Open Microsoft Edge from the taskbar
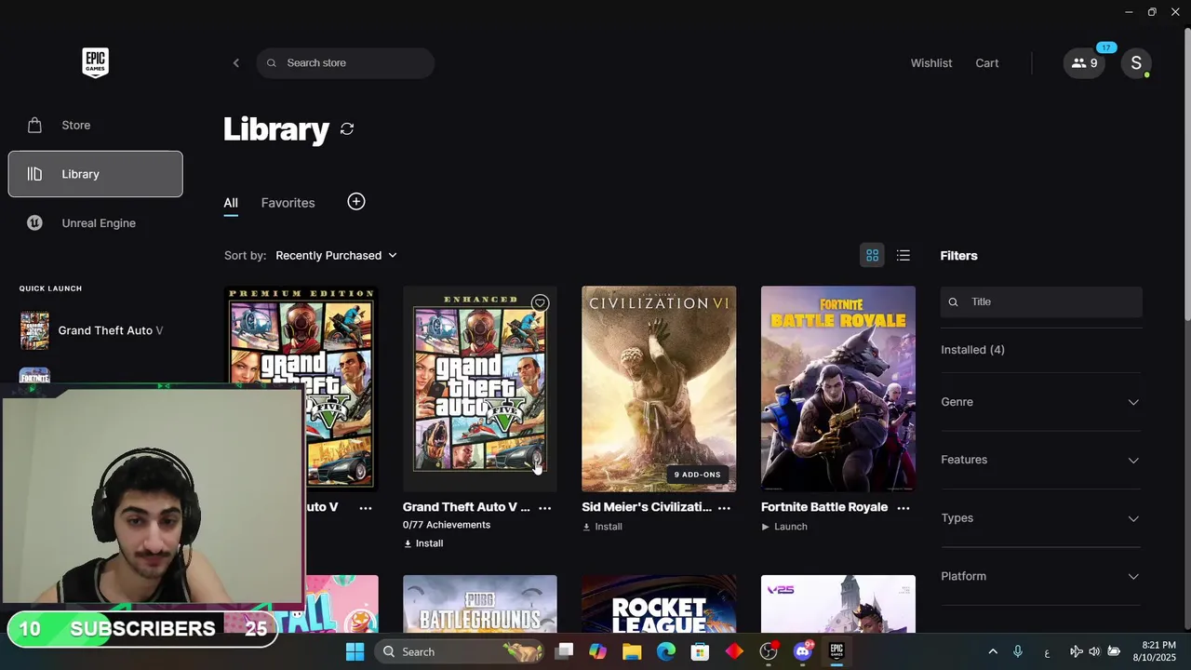The width and height of the screenshot is (1191, 670). [666, 651]
